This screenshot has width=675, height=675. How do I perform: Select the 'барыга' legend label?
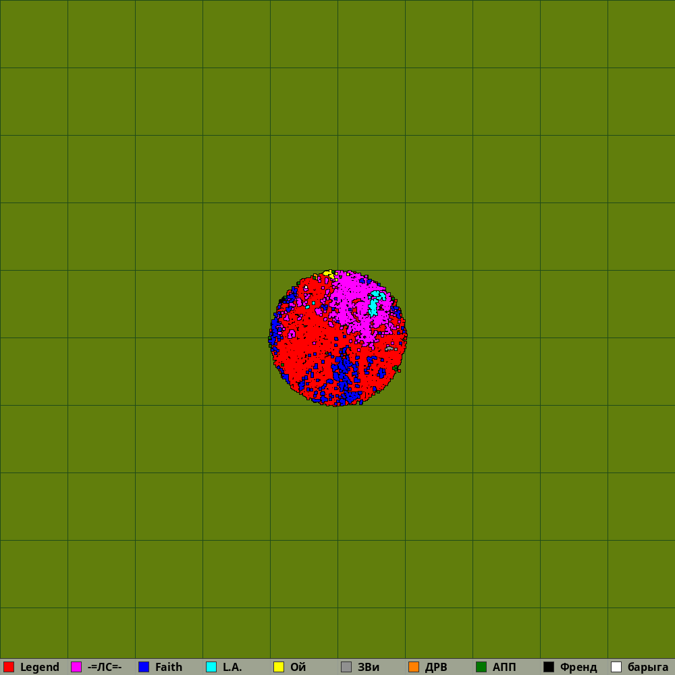648,668
